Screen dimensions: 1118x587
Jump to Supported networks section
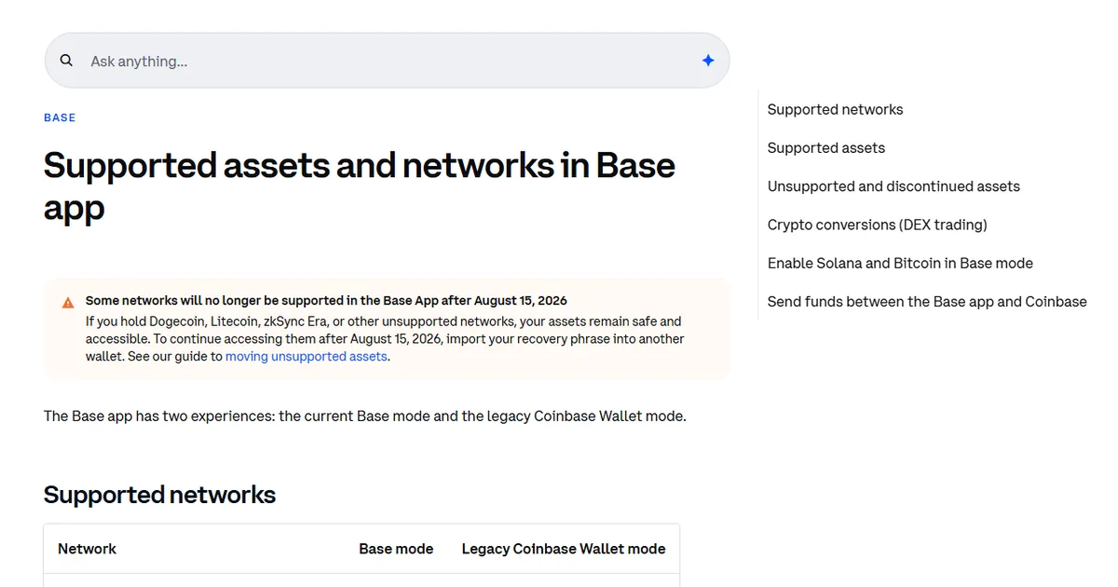point(835,110)
